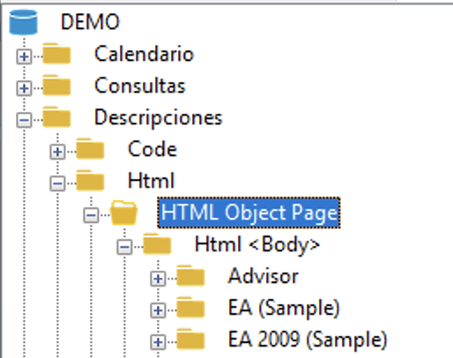453x358 pixels.
Task: Select the DEMO root label
Action: pyautogui.click(x=90, y=22)
